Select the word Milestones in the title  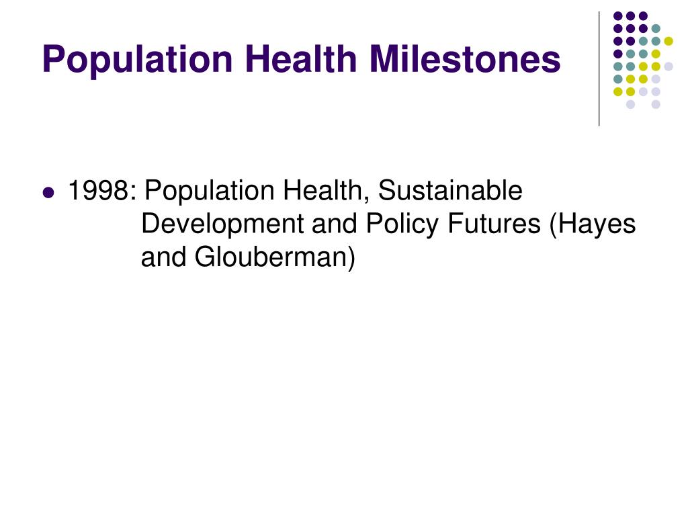click(465, 59)
